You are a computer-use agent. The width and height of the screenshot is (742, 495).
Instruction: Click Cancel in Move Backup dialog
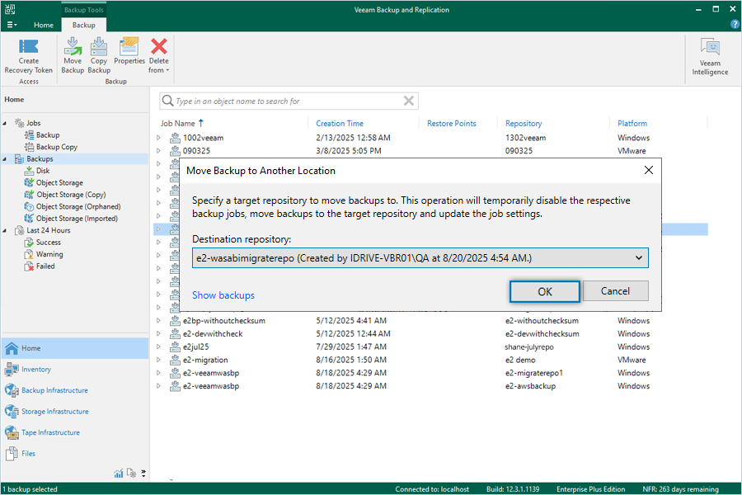[615, 291]
